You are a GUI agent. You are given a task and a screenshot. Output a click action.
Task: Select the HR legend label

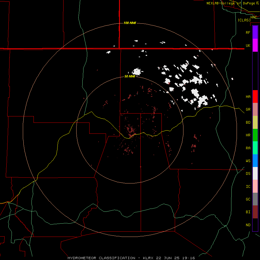(x=248, y=135)
